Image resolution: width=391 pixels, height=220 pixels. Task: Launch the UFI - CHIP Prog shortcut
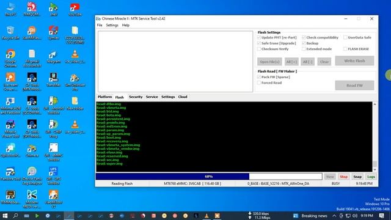click(53, 129)
